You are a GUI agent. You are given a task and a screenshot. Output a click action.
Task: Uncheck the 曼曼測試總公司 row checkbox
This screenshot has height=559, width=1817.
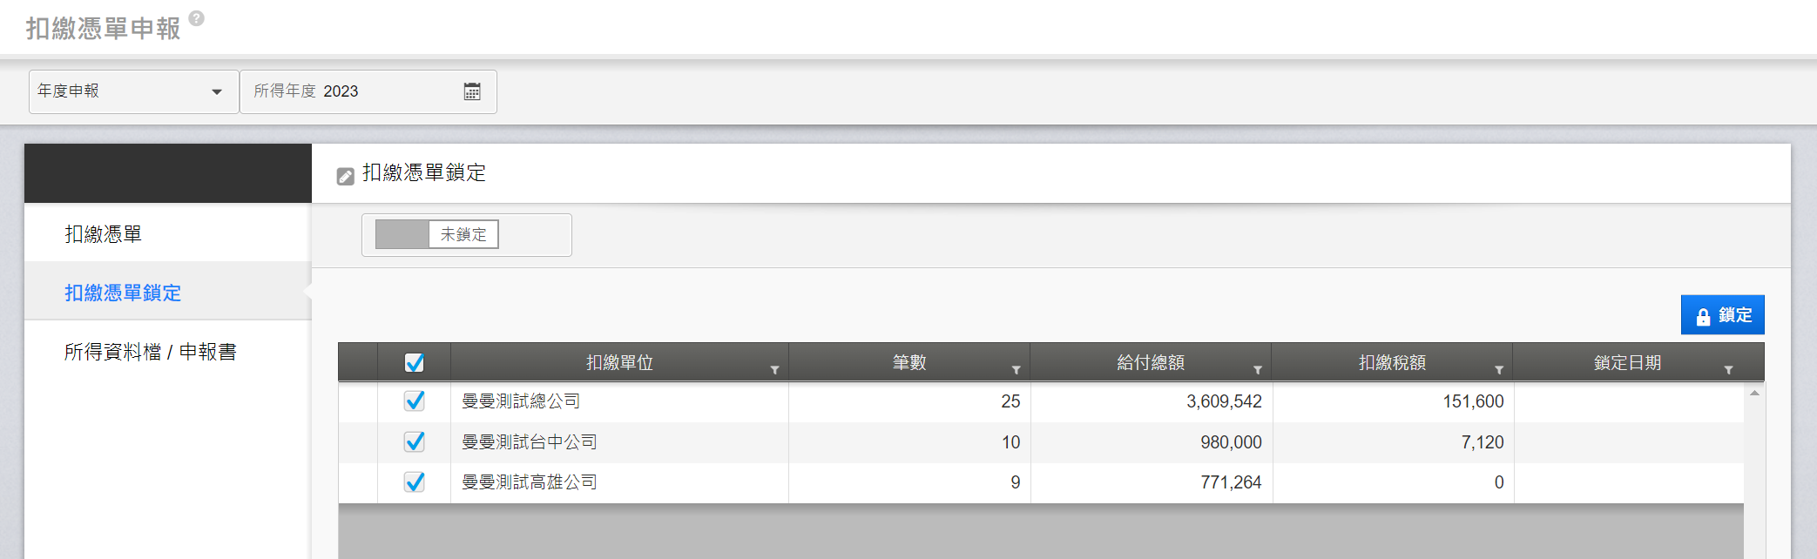pos(415,401)
